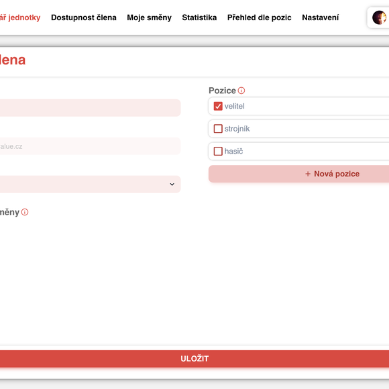Uncheck the velitel position checkbox
389x389 pixels.
[218, 106]
